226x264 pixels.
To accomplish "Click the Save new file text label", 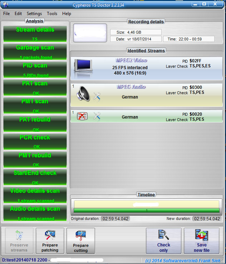I will pos(202,248).
